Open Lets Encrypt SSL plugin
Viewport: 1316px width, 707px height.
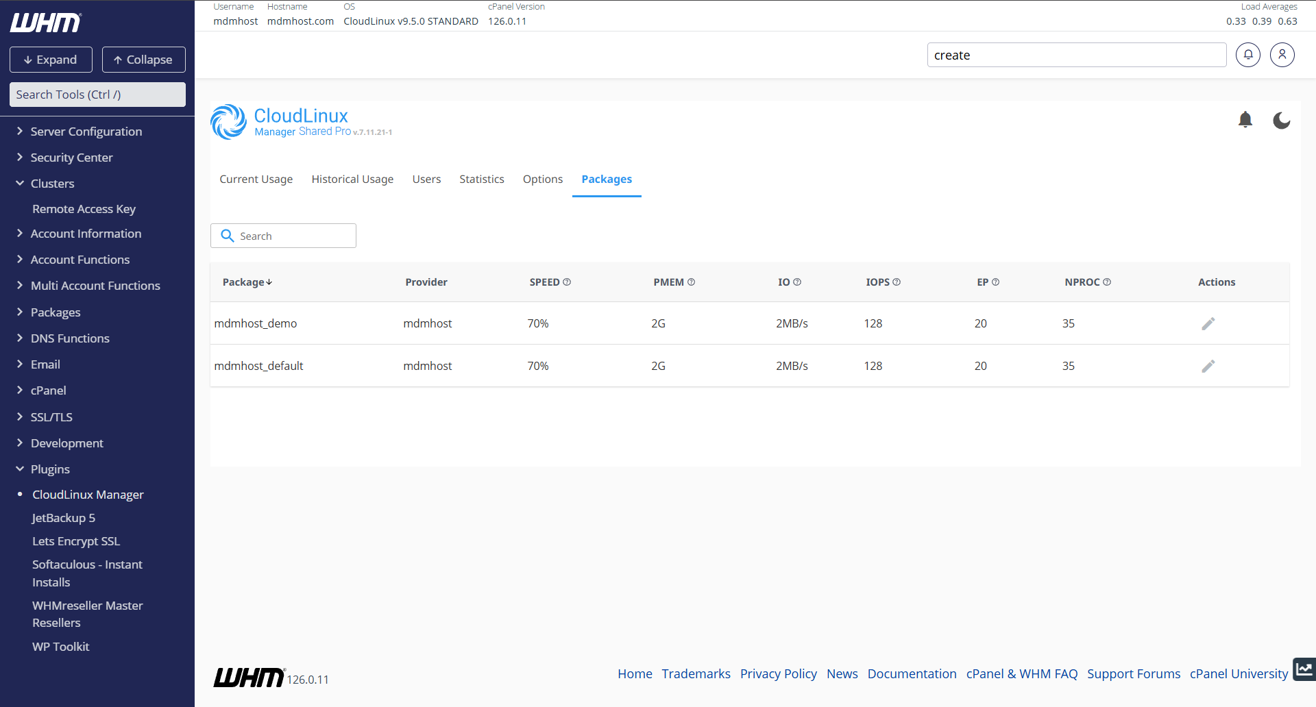pos(76,541)
